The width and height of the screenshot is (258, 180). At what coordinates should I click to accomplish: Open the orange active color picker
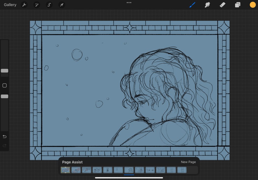tap(252, 5)
